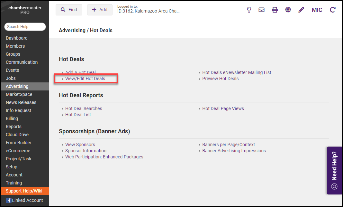Click the refresh arrow icon
Image resolution: width=343 pixels, height=207 pixels.
[x=333, y=10]
